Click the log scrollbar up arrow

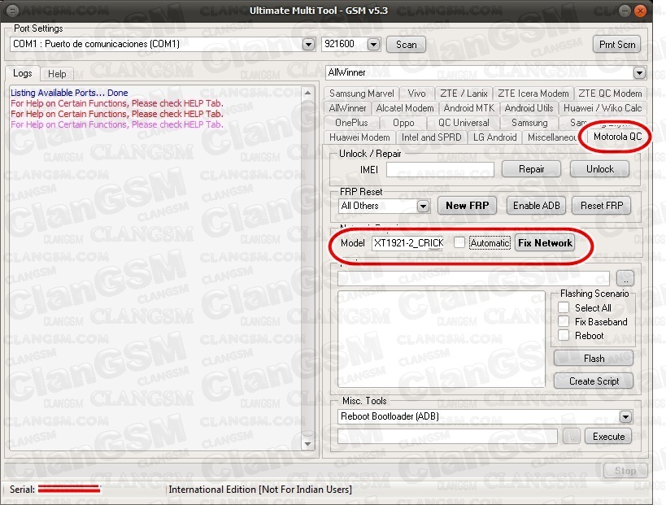307,93
